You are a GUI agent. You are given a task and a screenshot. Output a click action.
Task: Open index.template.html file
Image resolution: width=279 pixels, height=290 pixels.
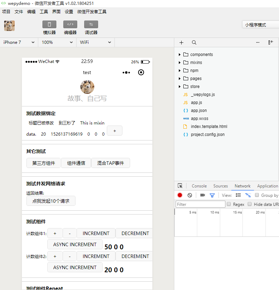coord(209,127)
